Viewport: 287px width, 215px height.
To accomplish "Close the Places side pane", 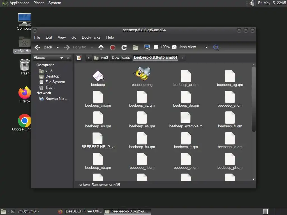I will pos(68,58).
